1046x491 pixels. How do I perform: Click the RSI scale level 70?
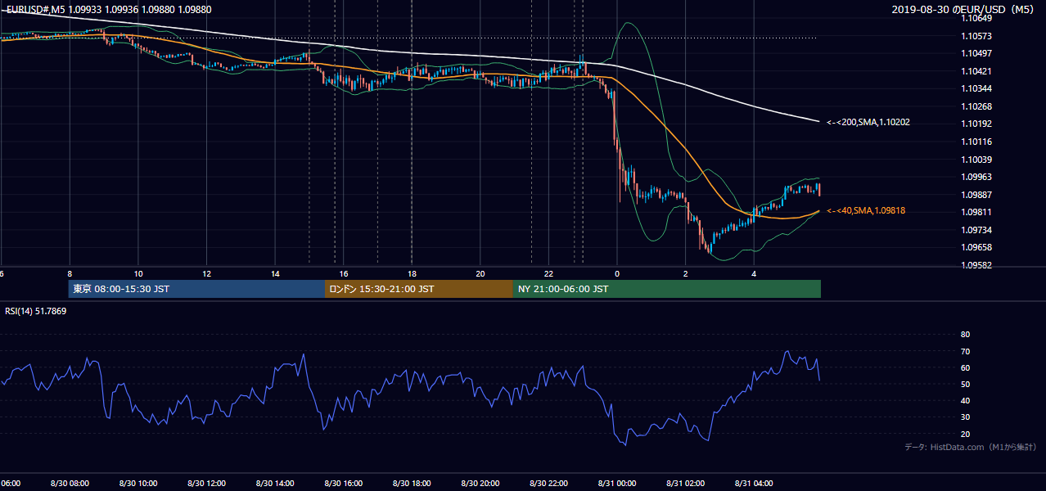click(x=965, y=351)
